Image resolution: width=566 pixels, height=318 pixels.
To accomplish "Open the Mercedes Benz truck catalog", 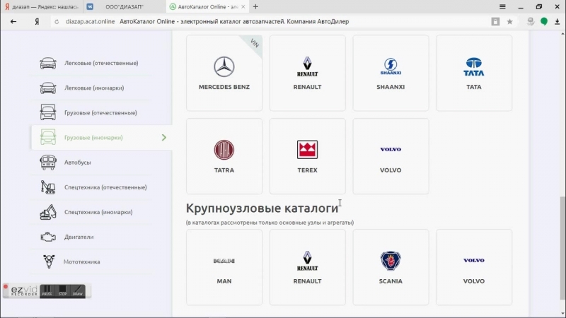I will (x=224, y=73).
